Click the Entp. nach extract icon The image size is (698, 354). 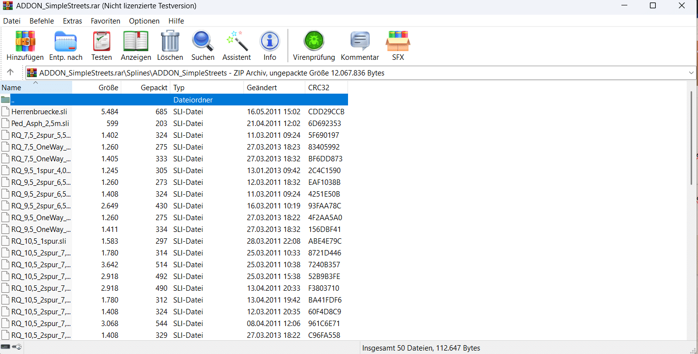coord(66,42)
